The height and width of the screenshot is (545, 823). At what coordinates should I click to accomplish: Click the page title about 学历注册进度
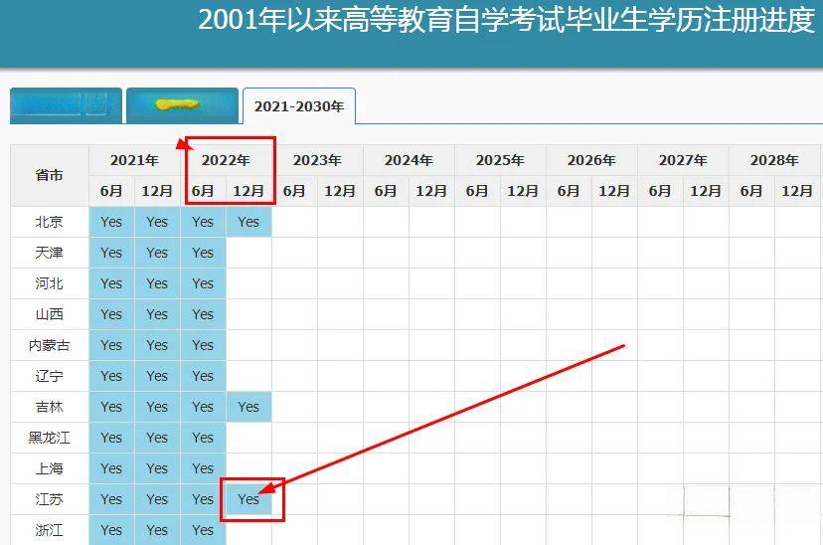[506, 21]
